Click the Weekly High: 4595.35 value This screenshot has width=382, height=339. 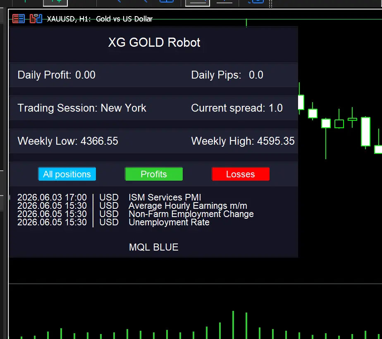point(243,141)
